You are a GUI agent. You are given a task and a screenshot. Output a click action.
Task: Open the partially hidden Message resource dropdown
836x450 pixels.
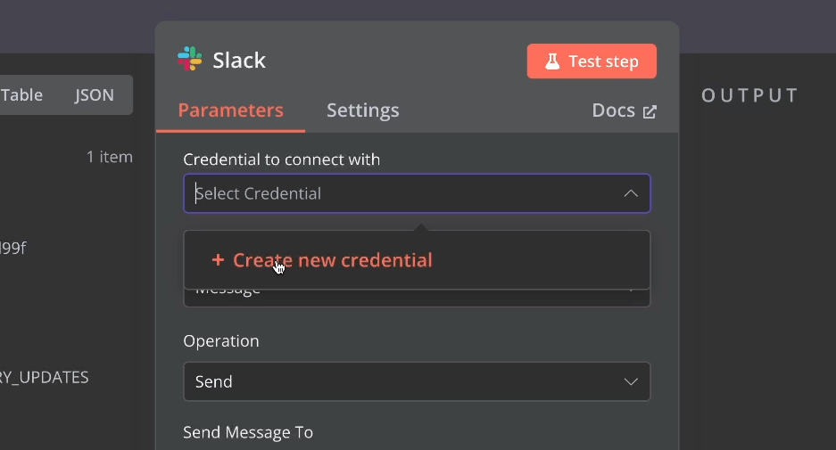click(x=417, y=298)
